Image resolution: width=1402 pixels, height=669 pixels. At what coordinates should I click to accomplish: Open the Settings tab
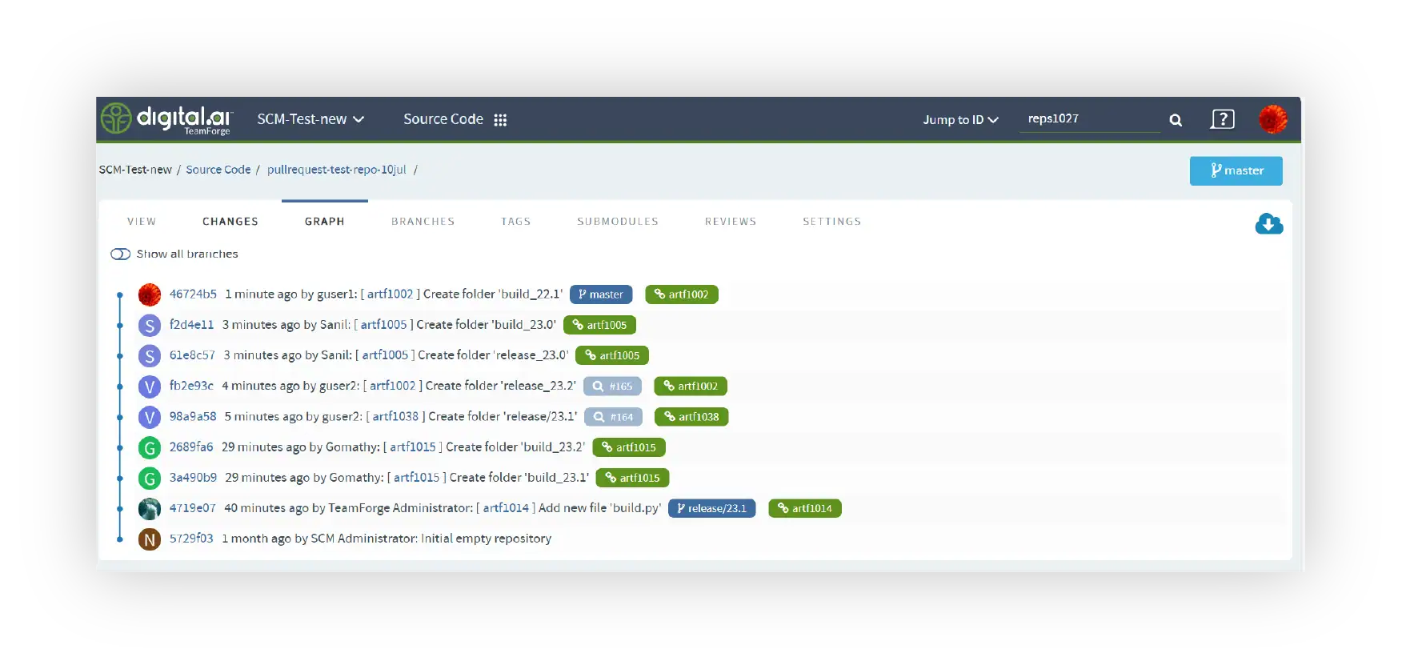pyautogui.click(x=831, y=222)
